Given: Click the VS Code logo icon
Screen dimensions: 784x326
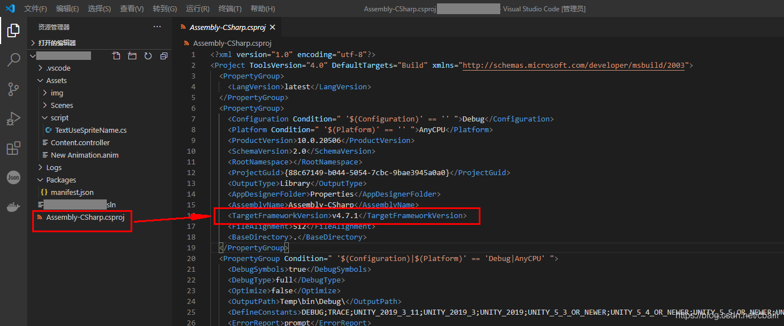Looking at the screenshot, I should point(10,8).
